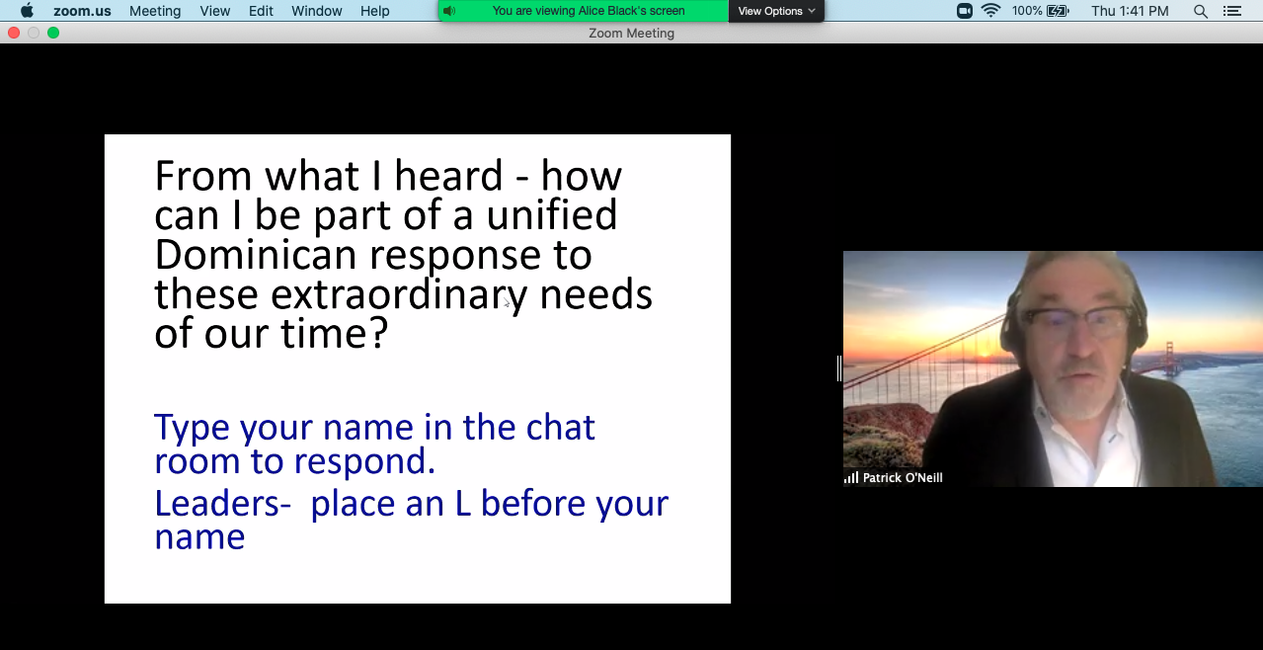
Task: Expand the View Options dropdown
Action: (x=776, y=11)
